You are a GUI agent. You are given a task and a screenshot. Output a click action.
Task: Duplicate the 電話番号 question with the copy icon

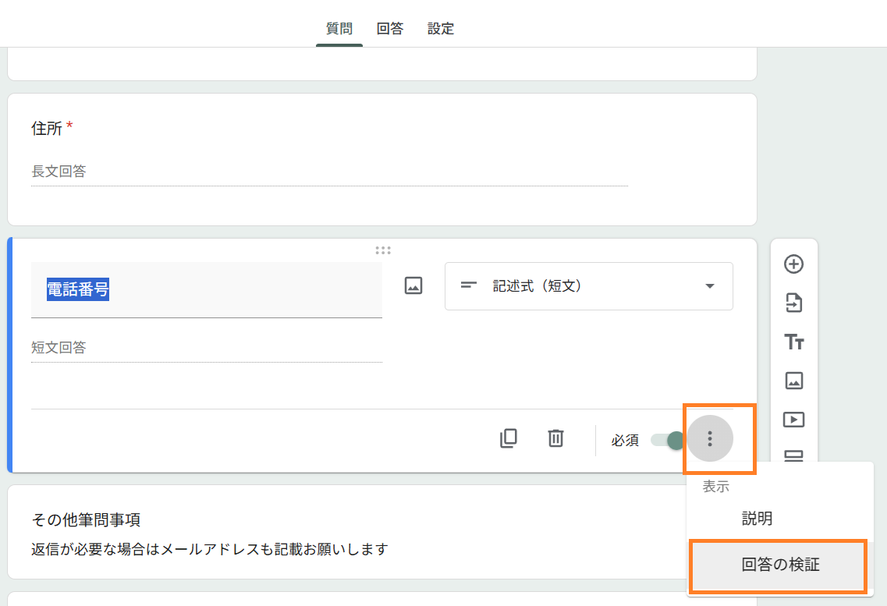[509, 439]
